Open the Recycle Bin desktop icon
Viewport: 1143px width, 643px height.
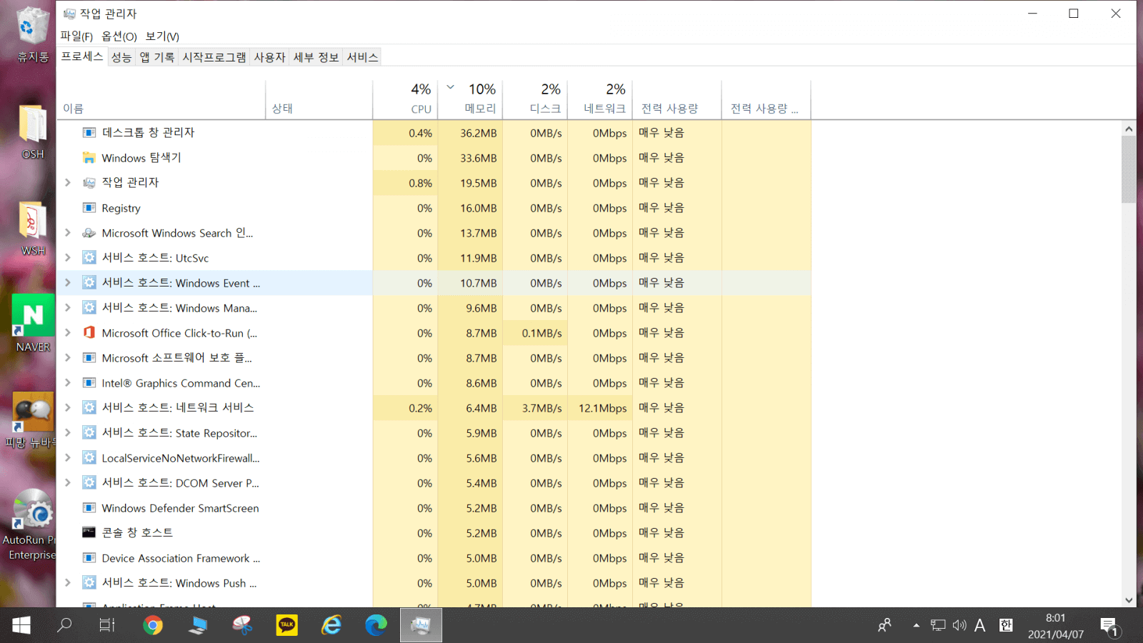(x=33, y=34)
